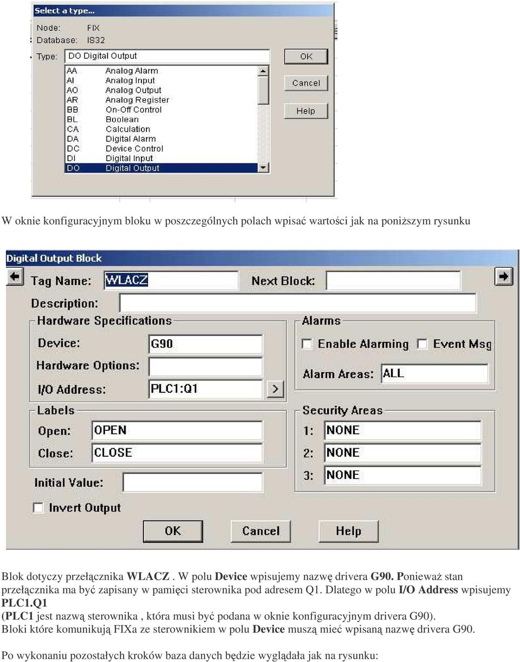The image size is (520, 662).
Task: Click the Alarm Areas field ALL
Action: (434, 374)
